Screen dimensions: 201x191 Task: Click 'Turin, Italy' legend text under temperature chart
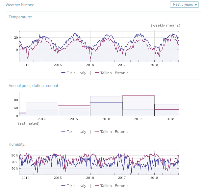pos(77,73)
